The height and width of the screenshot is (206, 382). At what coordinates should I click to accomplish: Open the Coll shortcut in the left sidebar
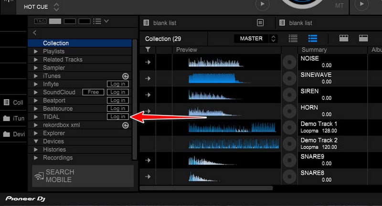tap(13, 103)
